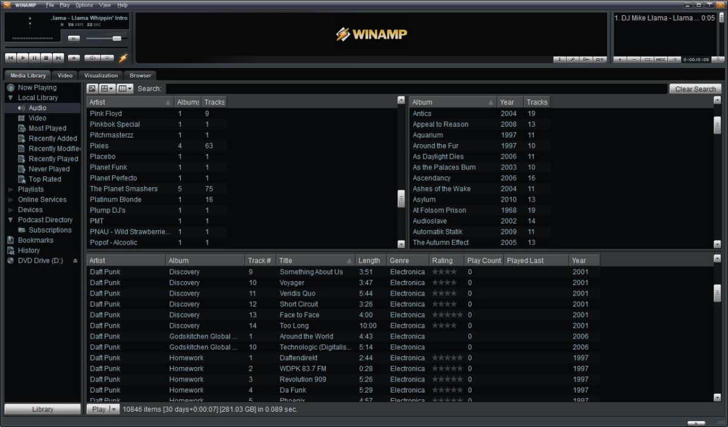728x427 pixels.
Task: Open the Play button dropdown arrow
Action: (113, 409)
